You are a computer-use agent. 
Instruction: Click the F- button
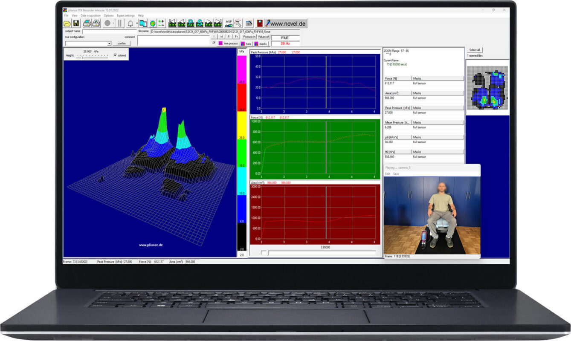229,37
